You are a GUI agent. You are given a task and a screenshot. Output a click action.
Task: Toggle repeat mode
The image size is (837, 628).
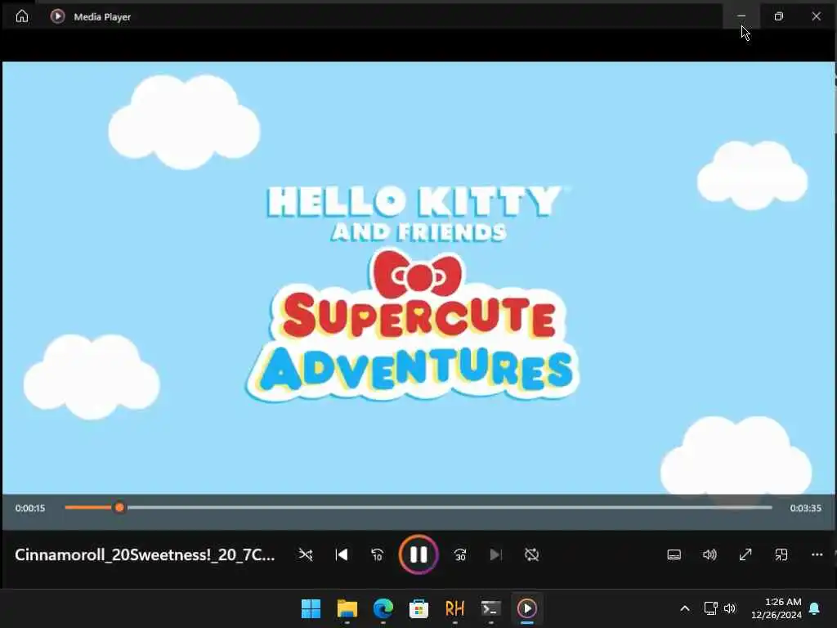pos(531,555)
